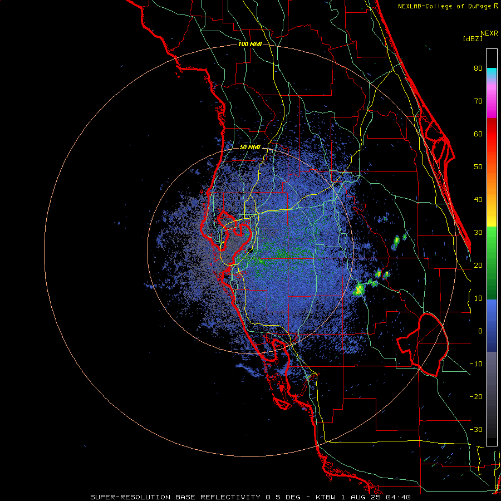Click the 1 AUG 25 date text

click(361, 497)
